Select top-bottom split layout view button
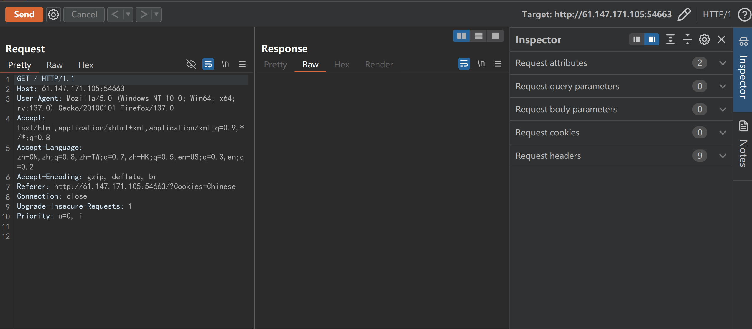Image resolution: width=752 pixels, height=329 pixels. pyautogui.click(x=478, y=36)
